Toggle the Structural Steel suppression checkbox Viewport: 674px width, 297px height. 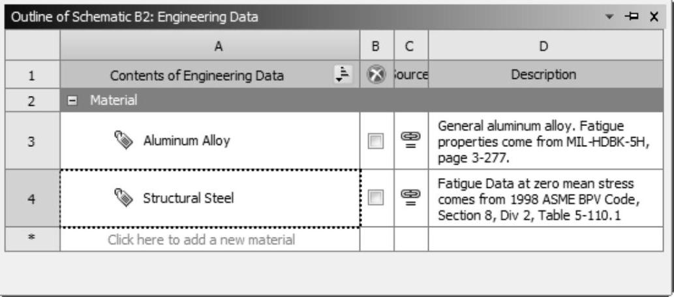[376, 198]
